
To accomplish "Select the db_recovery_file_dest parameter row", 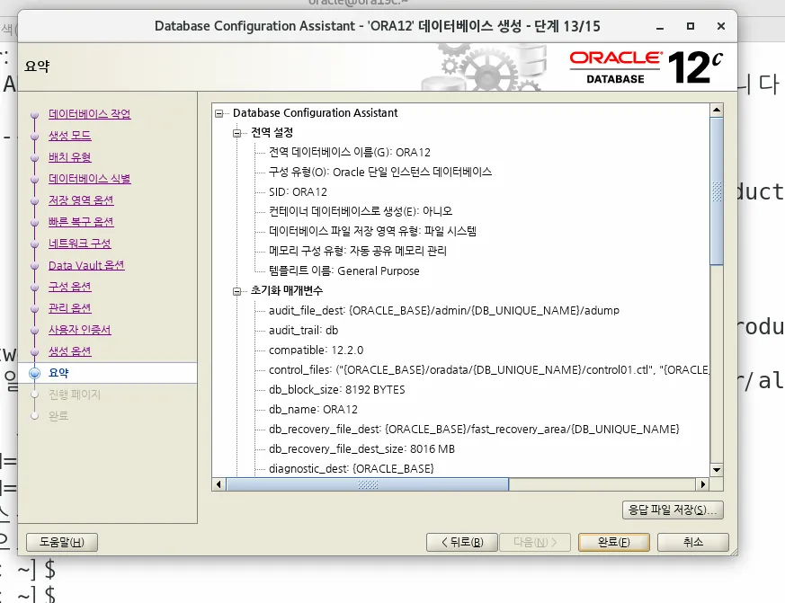I will (x=474, y=430).
